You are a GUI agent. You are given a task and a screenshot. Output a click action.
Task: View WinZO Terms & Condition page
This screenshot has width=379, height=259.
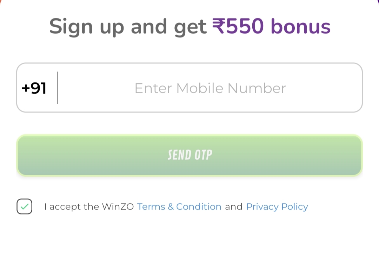coord(179,206)
